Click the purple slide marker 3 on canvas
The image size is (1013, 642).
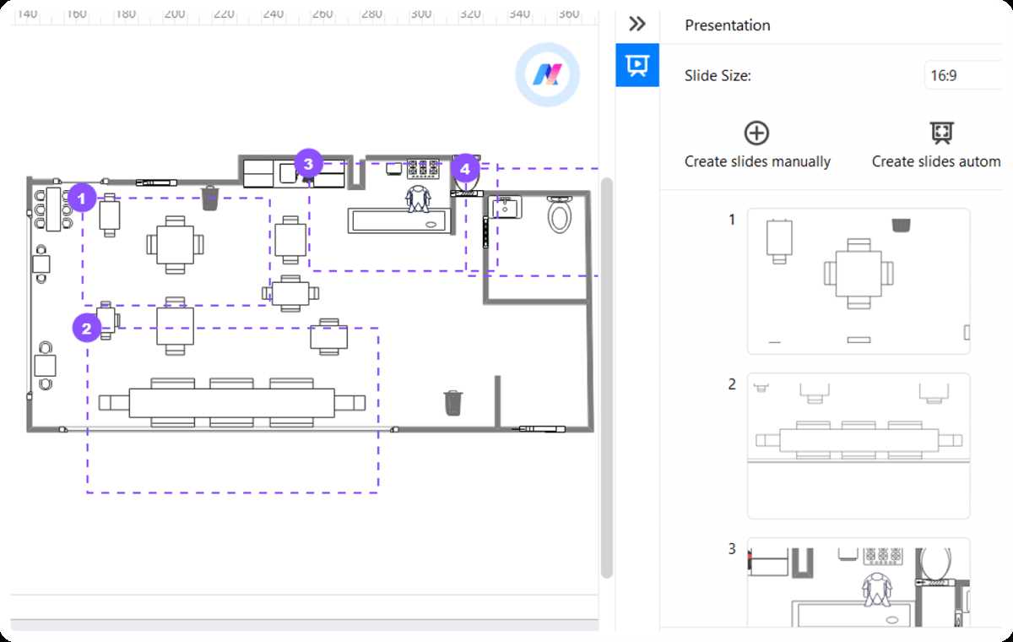[308, 163]
